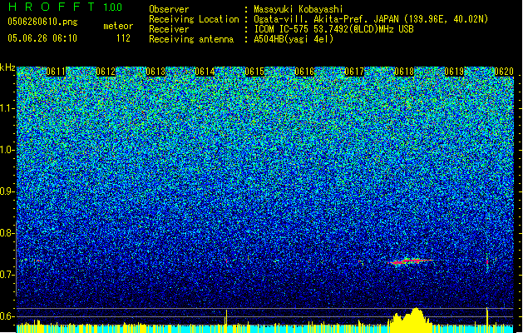Viewport: 523px width, 333px height.
Task: Click the Receiving antenna label
Action: pyautogui.click(x=191, y=39)
